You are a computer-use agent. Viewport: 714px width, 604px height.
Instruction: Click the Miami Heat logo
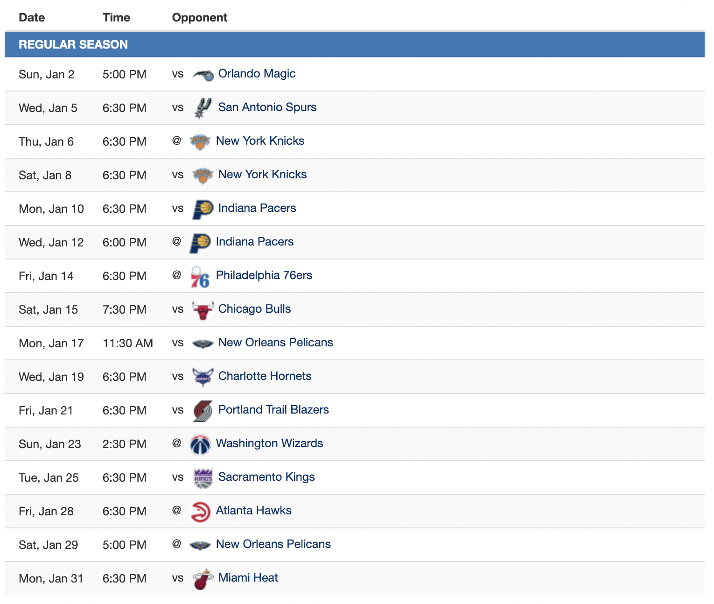pos(203,579)
